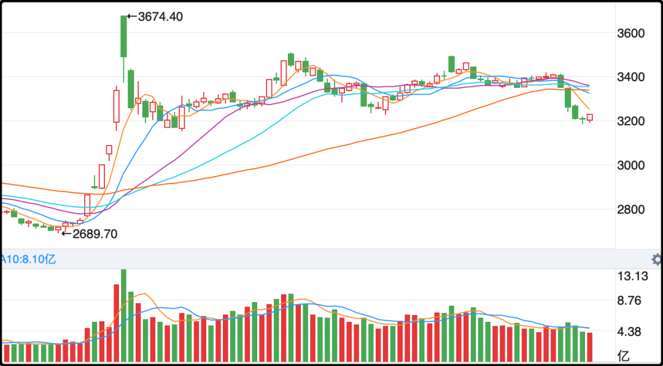Select the first red volume bar on the left
Image resolution: width=663 pixels, height=366 pixels.
[7, 353]
